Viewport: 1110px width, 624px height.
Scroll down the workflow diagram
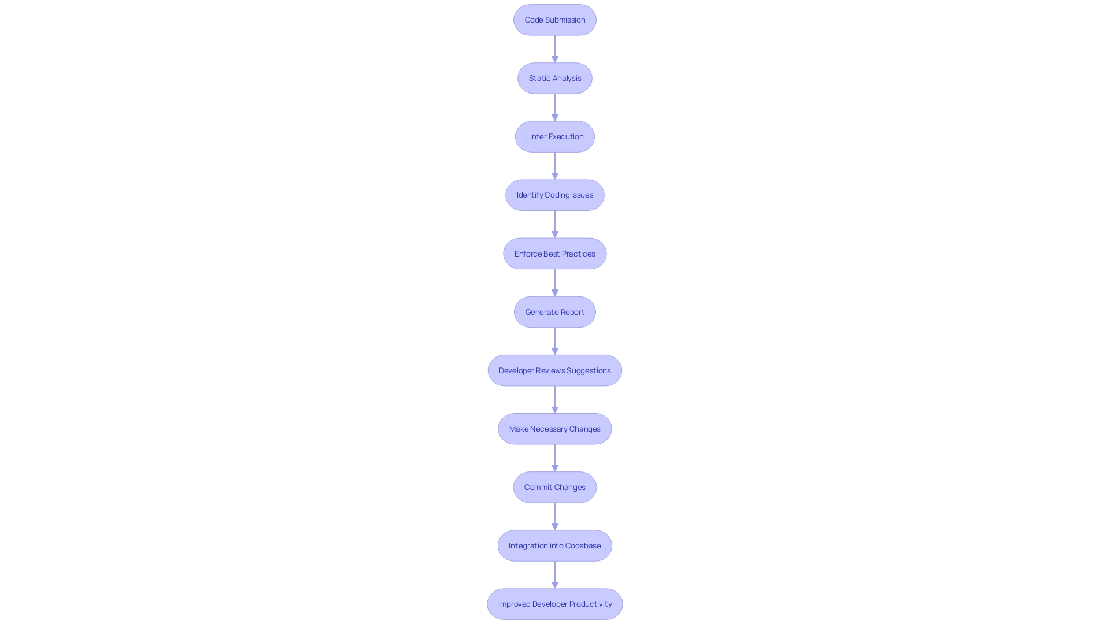(x=555, y=603)
